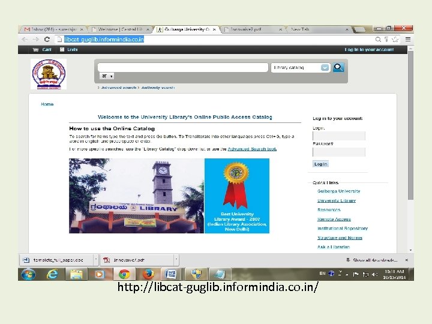This screenshot has width=432, height=324.
Task: Open downloaded Innovaive7.pdf file
Action: pos(137,260)
